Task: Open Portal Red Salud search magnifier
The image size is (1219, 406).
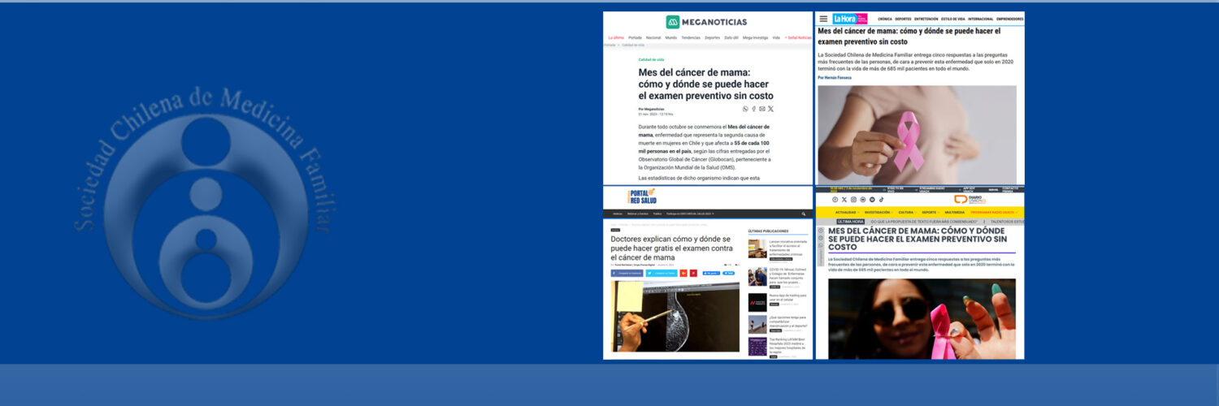Action: point(804,214)
